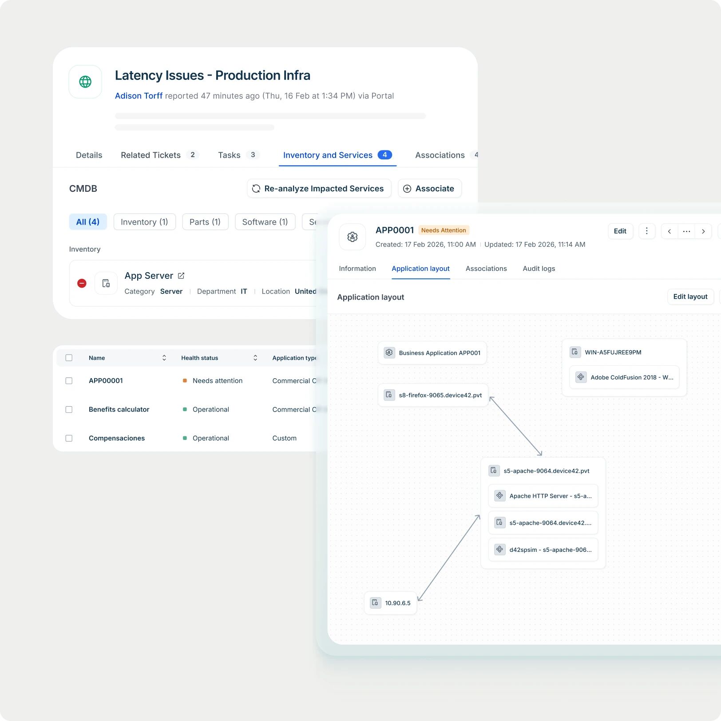The height and width of the screenshot is (721, 721).
Task: Select the Application layout tab
Action: click(x=420, y=269)
